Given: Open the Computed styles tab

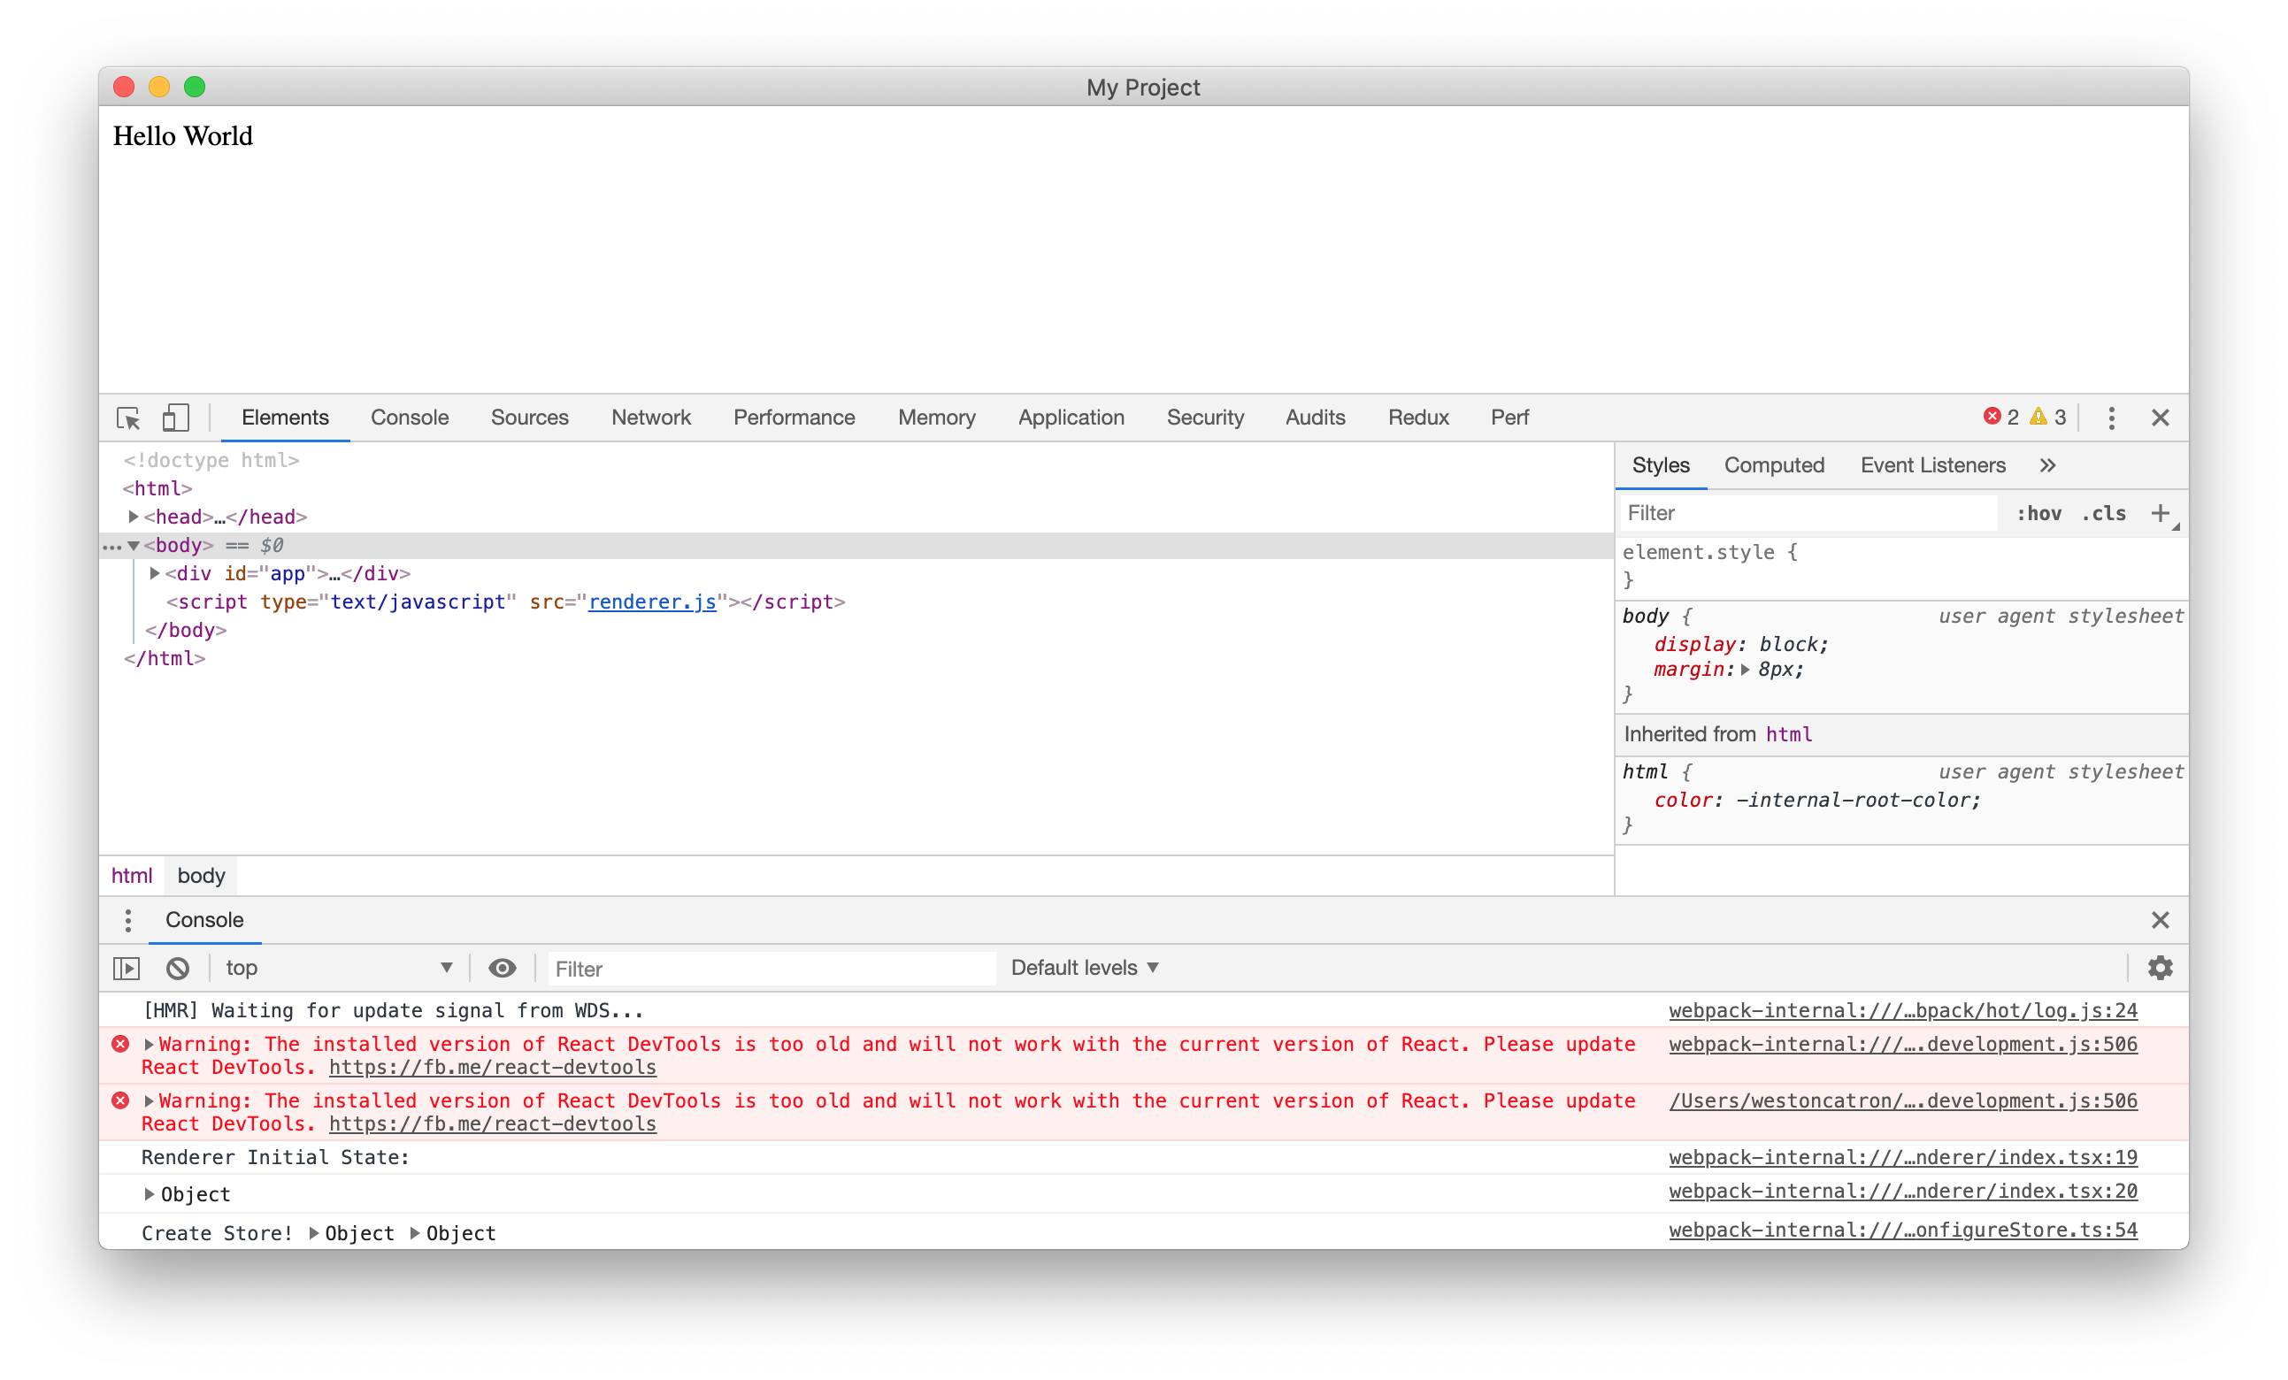Looking at the screenshot, I should (x=1774, y=464).
